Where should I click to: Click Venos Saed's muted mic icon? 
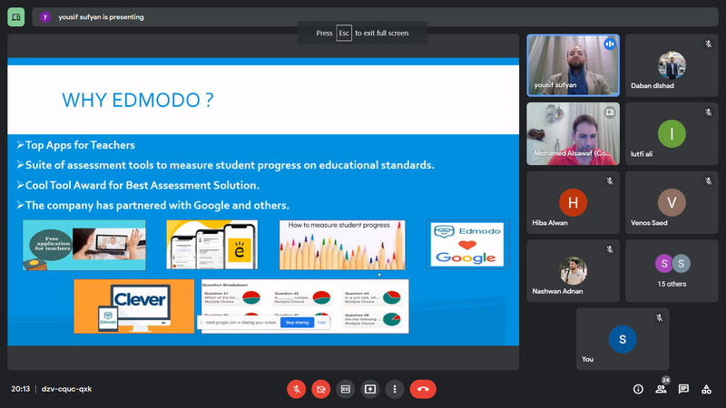pyautogui.click(x=709, y=180)
